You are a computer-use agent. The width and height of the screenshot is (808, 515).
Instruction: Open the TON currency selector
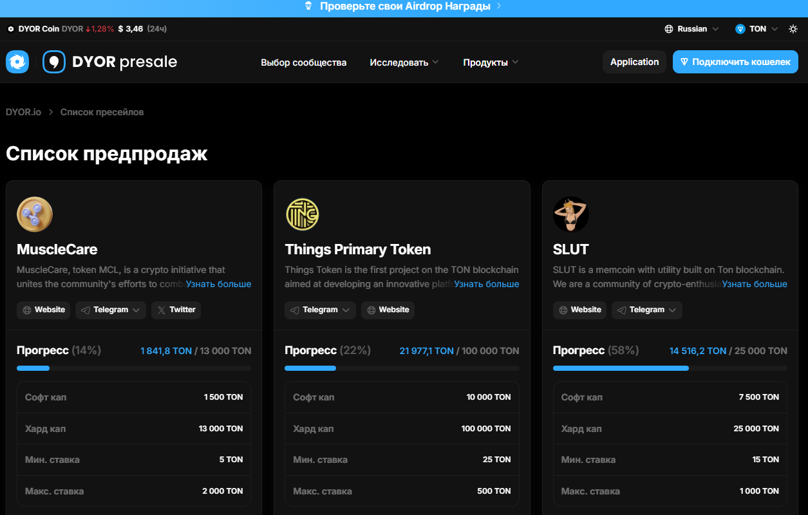coord(756,29)
